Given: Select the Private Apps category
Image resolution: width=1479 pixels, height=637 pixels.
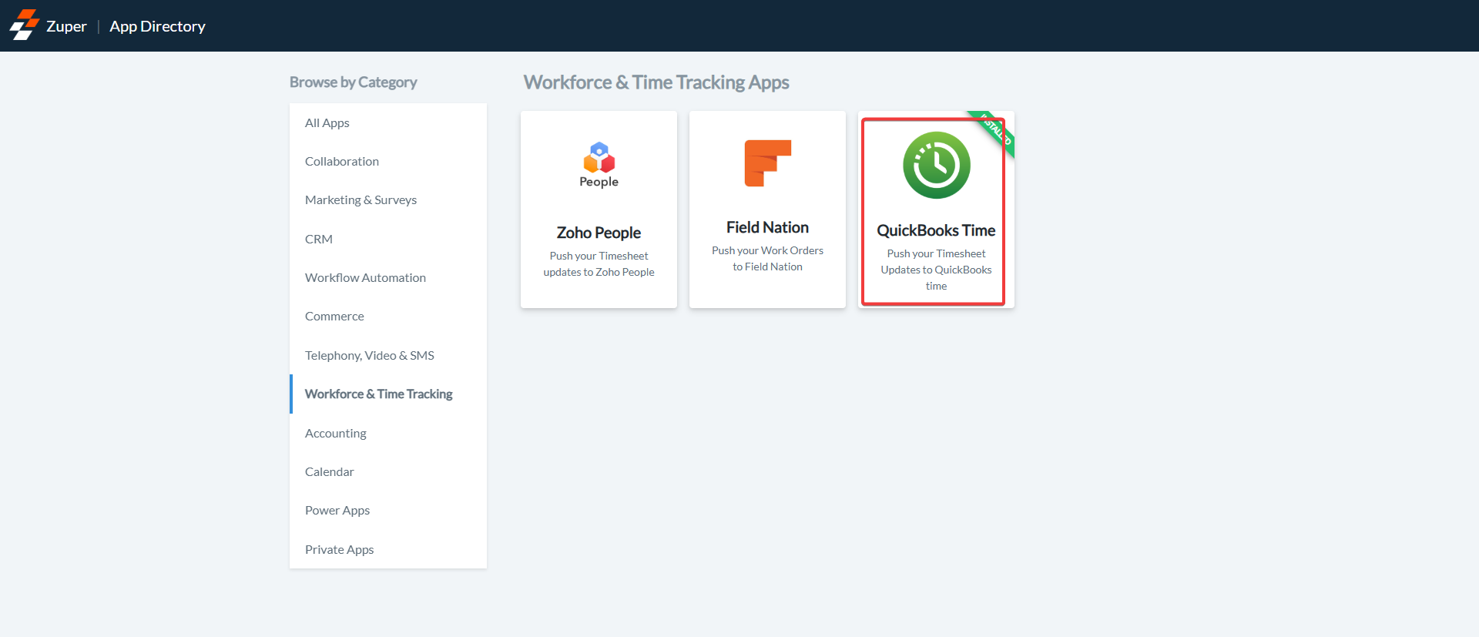Looking at the screenshot, I should pyautogui.click(x=388, y=549).
